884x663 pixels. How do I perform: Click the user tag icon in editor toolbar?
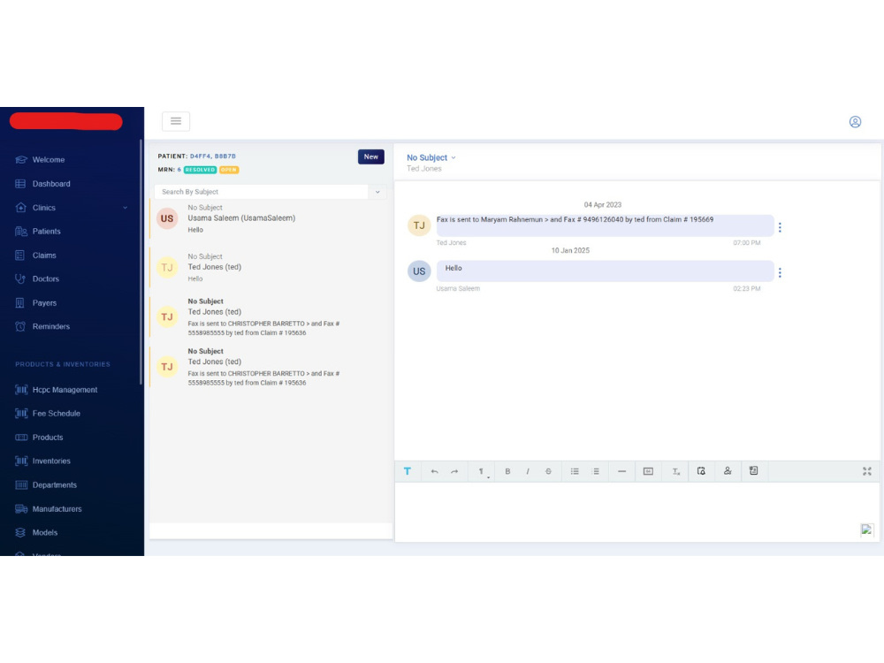click(x=728, y=471)
